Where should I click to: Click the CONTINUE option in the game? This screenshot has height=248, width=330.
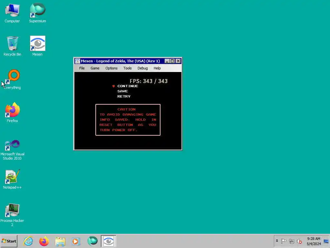coord(128,86)
